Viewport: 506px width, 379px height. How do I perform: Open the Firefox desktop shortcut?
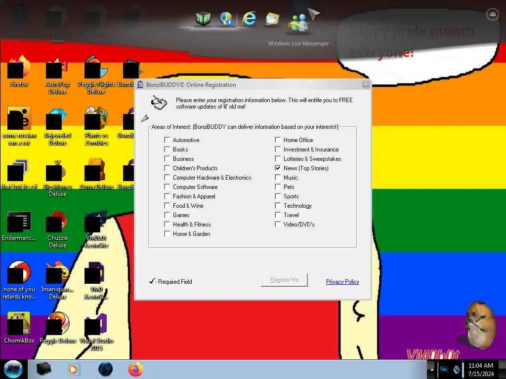tap(19, 72)
